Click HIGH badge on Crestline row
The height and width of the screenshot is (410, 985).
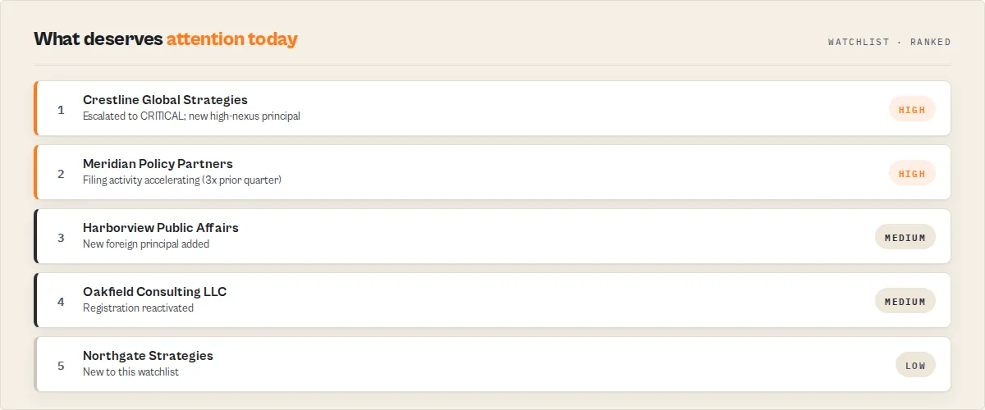click(912, 109)
